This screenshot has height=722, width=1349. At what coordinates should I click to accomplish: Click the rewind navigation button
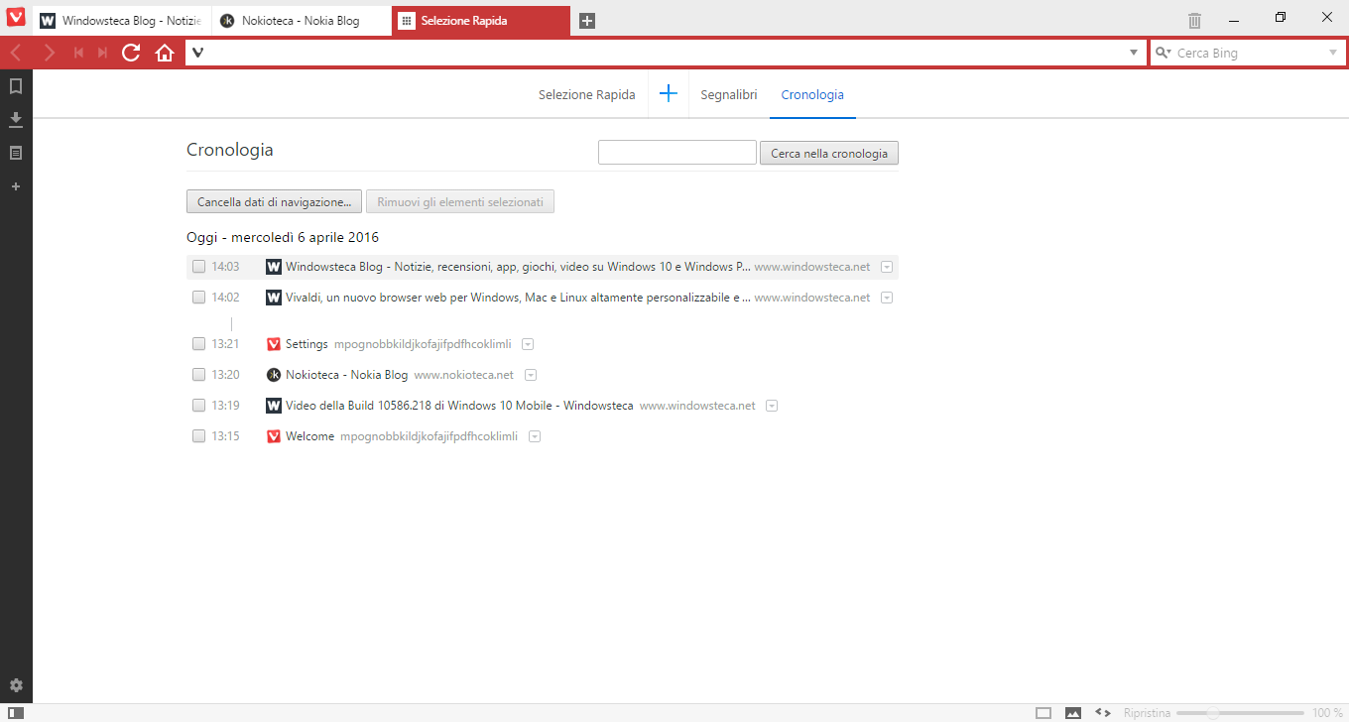coord(79,53)
